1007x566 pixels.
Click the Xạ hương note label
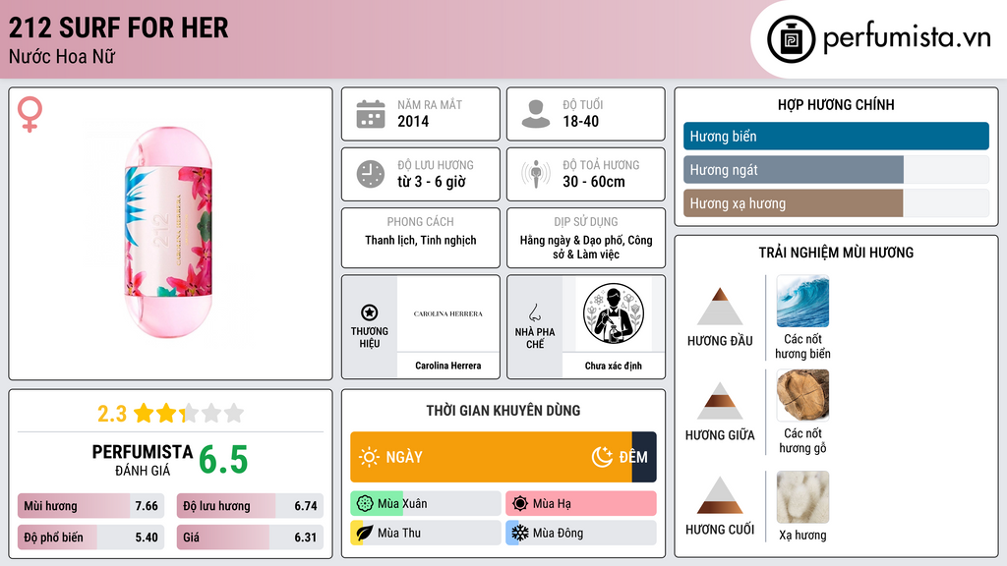point(802,536)
